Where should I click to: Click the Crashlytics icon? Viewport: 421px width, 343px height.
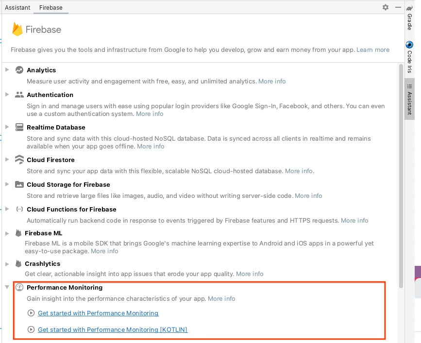(18, 263)
